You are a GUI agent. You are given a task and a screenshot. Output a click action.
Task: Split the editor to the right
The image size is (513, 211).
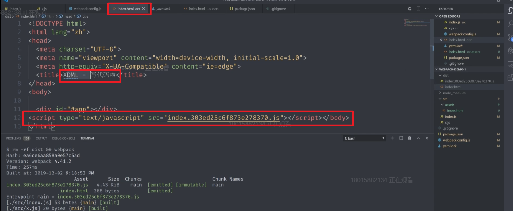pyautogui.click(x=418, y=9)
